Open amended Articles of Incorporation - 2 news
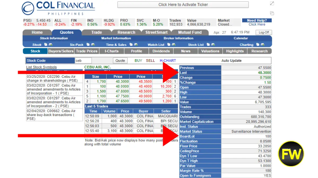318x178 pixels. pyautogui.click(x=54, y=102)
